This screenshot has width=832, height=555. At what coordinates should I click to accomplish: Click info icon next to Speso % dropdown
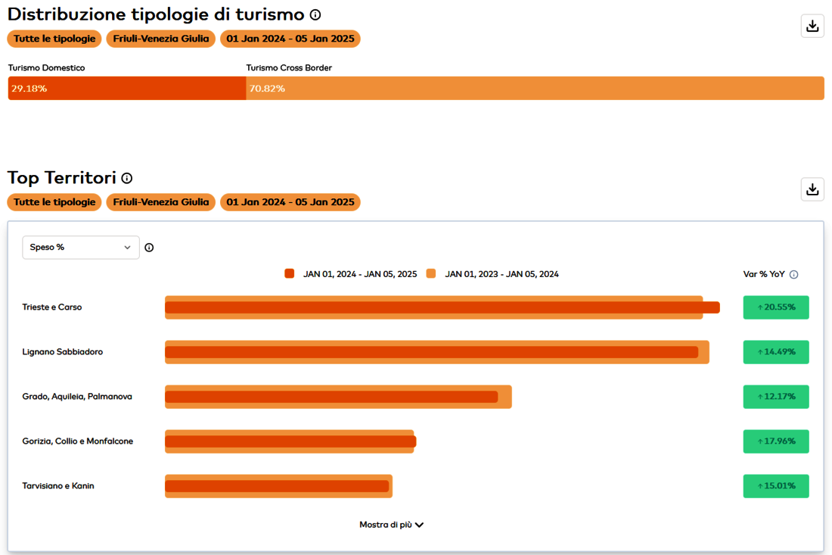tap(149, 248)
